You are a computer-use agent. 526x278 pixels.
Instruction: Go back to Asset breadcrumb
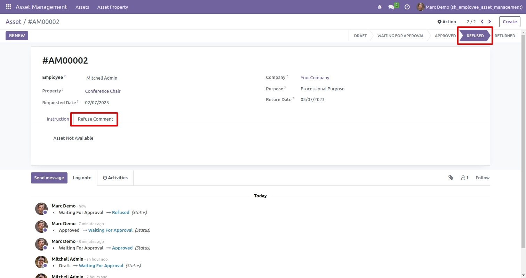[x=14, y=22]
